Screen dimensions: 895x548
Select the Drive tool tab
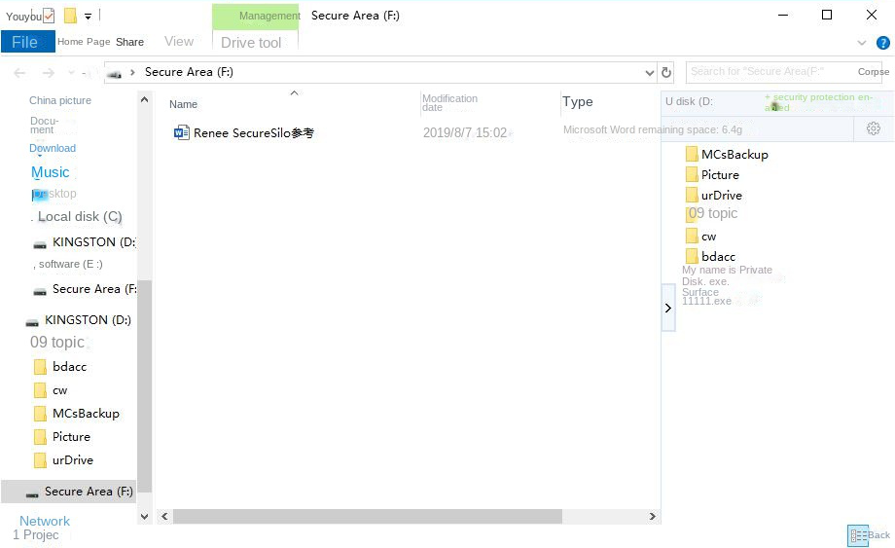(251, 42)
